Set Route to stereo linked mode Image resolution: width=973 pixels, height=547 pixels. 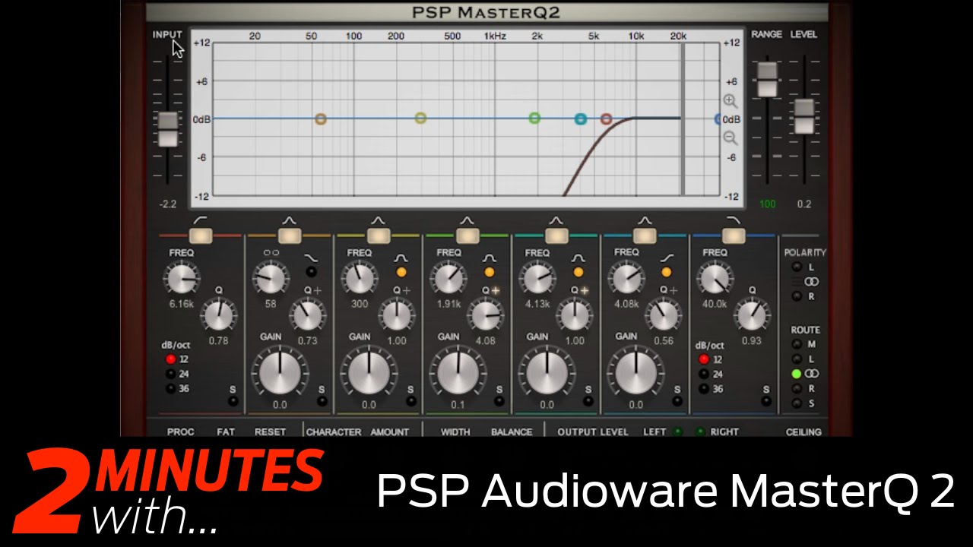click(x=796, y=374)
